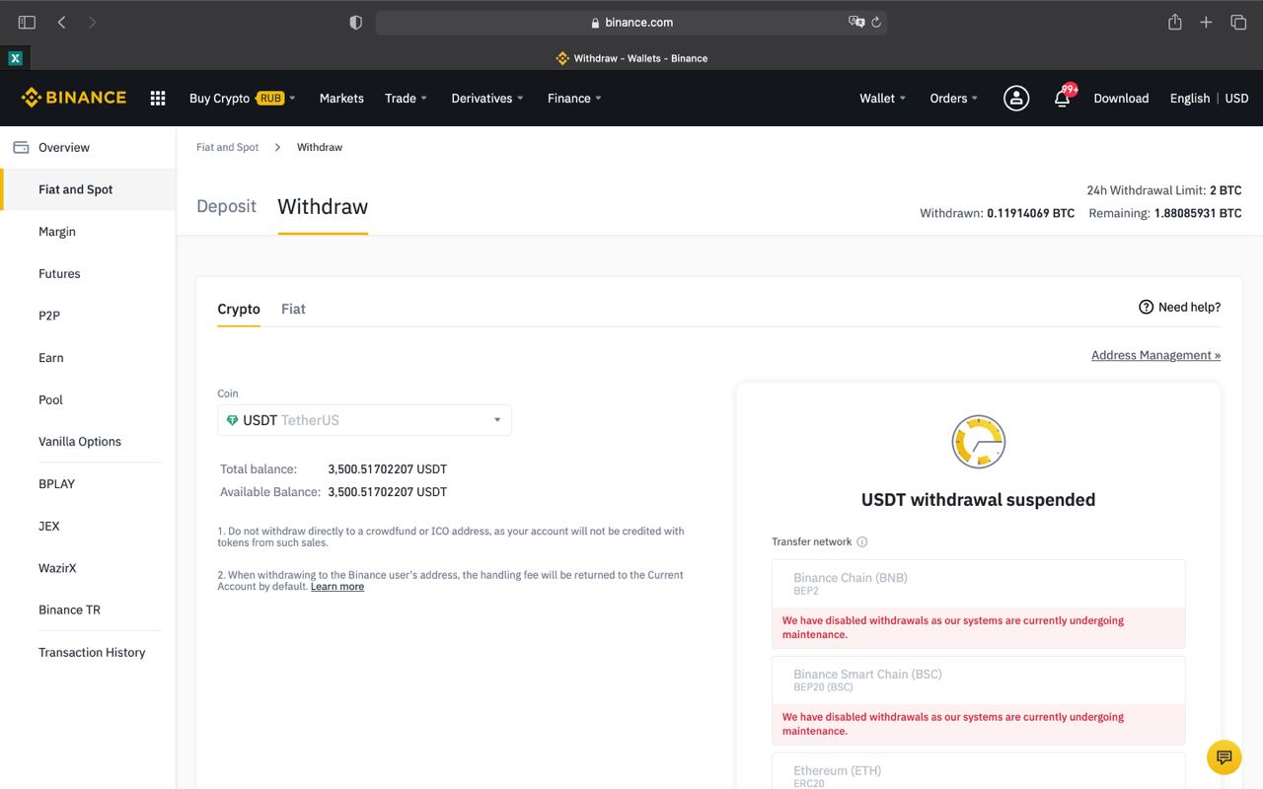Viewport: 1263px width, 789px height.
Task: Click the USDT Tether coin icon
Action: pyautogui.click(x=232, y=420)
